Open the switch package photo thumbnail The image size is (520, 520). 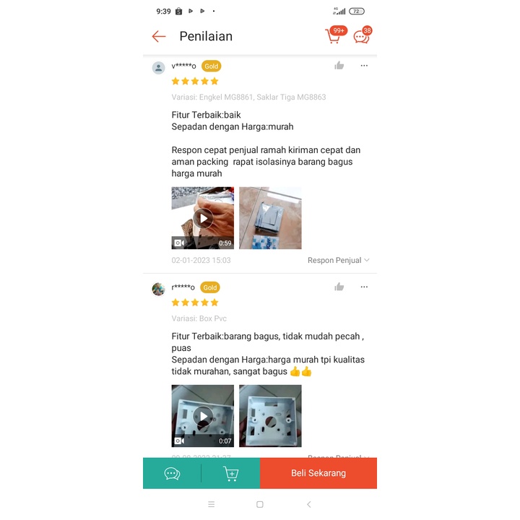click(270, 218)
